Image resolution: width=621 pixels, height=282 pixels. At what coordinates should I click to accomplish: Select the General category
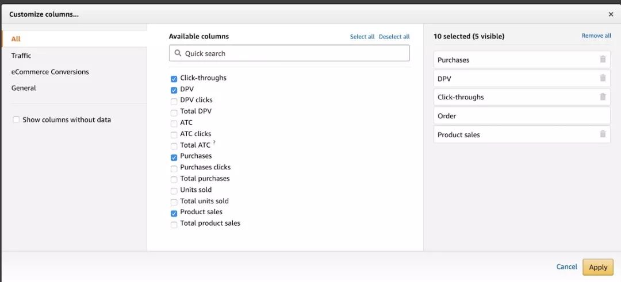[x=24, y=88]
